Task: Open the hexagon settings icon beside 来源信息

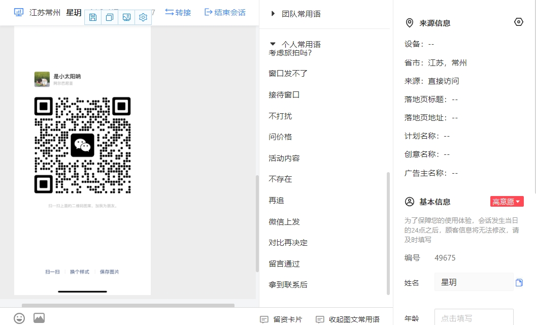Action: coord(519,22)
